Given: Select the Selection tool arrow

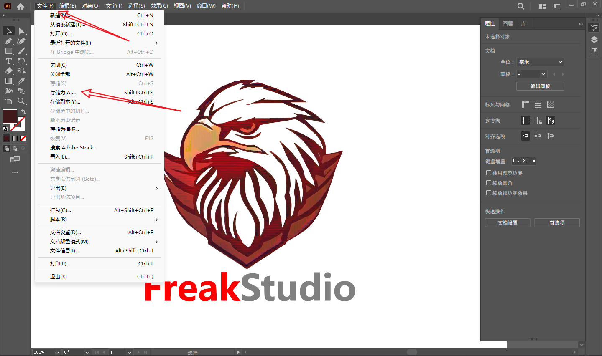Looking at the screenshot, I should 8,31.
